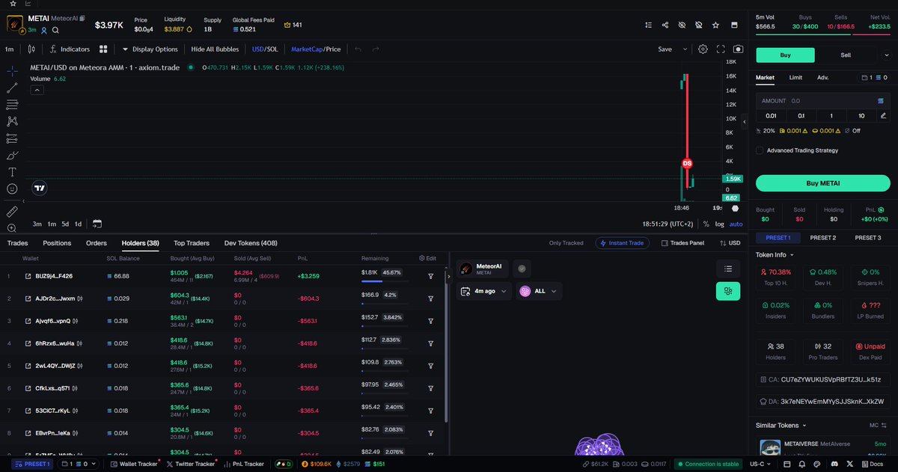This screenshot has height=472, width=898.
Task: Filter trades by wallet BUZ9j4...F426
Action: [431, 276]
